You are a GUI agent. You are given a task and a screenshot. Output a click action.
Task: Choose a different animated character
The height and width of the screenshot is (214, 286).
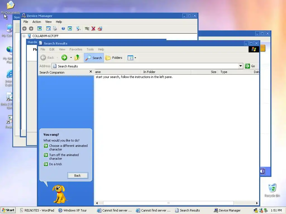pos(66,148)
